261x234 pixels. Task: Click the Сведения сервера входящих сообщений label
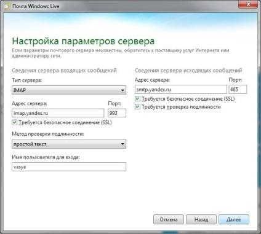[64, 71]
